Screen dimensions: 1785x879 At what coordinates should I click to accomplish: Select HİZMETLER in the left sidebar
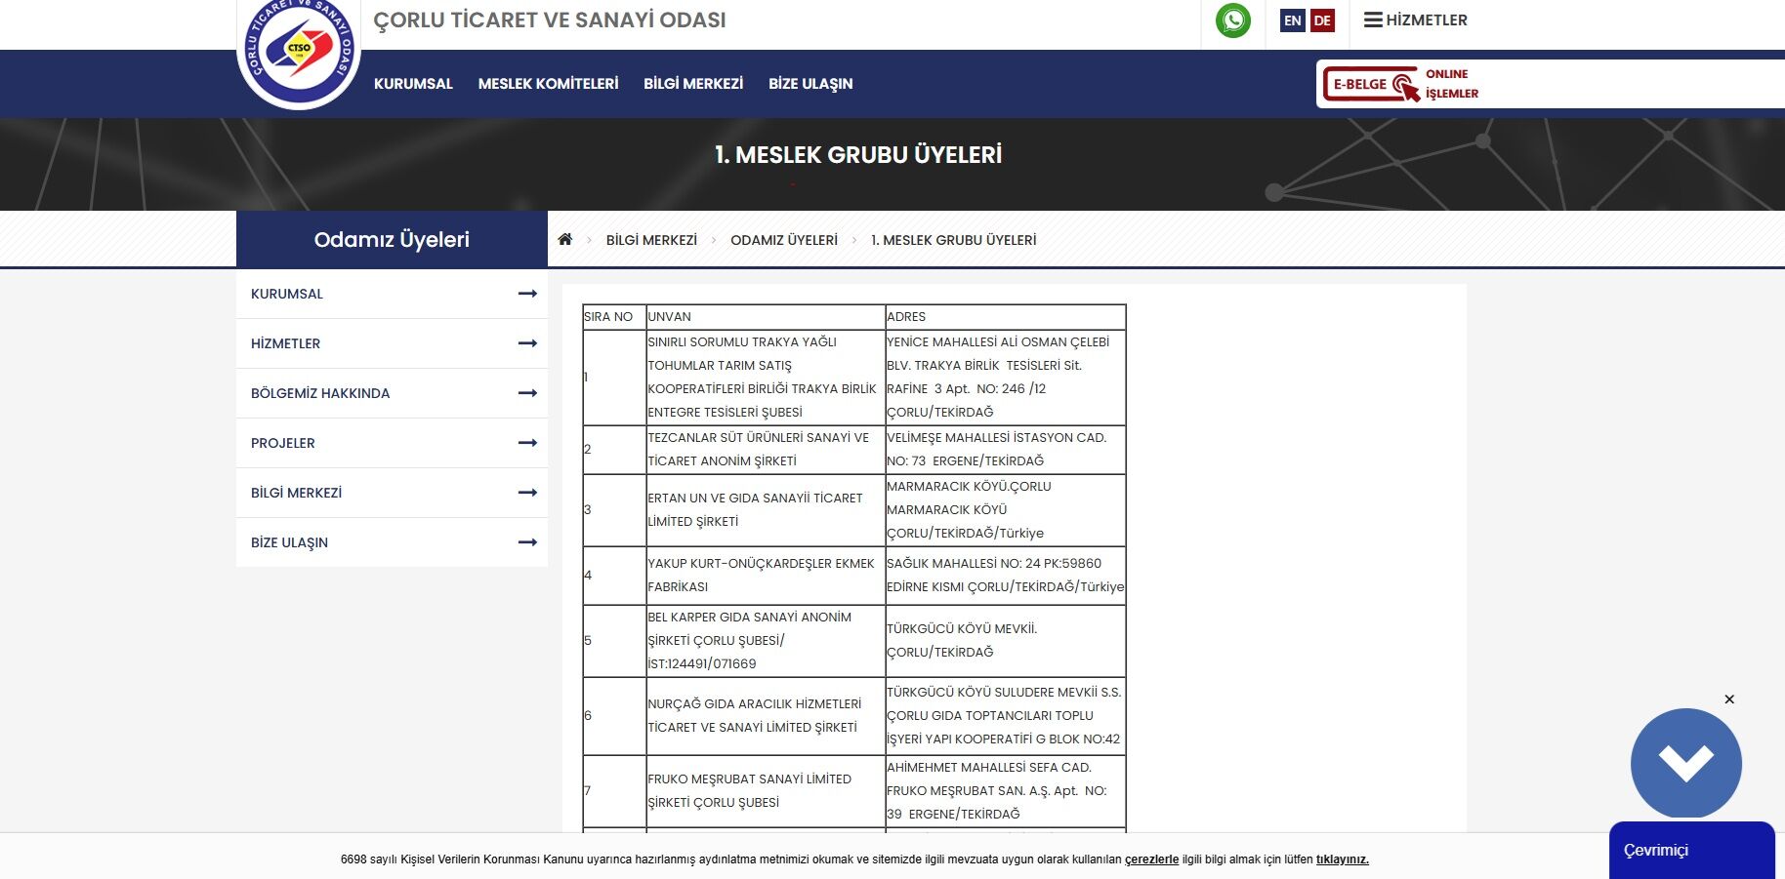tap(392, 343)
